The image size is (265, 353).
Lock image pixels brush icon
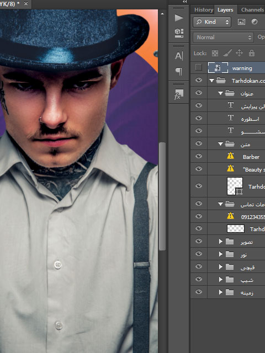227,54
